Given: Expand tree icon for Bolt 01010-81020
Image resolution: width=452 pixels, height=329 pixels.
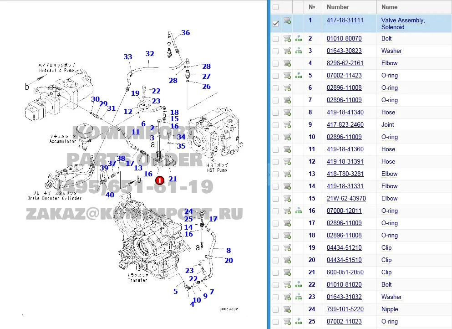Looking at the screenshot, I should pyautogui.click(x=299, y=285).
